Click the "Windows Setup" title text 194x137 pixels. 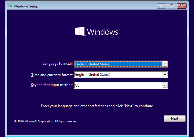tap(26, 6)
